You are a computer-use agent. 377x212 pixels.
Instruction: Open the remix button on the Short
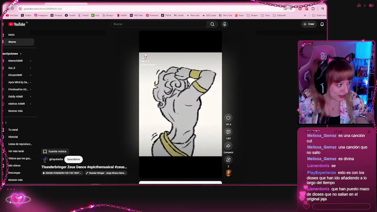coord(228,160)
